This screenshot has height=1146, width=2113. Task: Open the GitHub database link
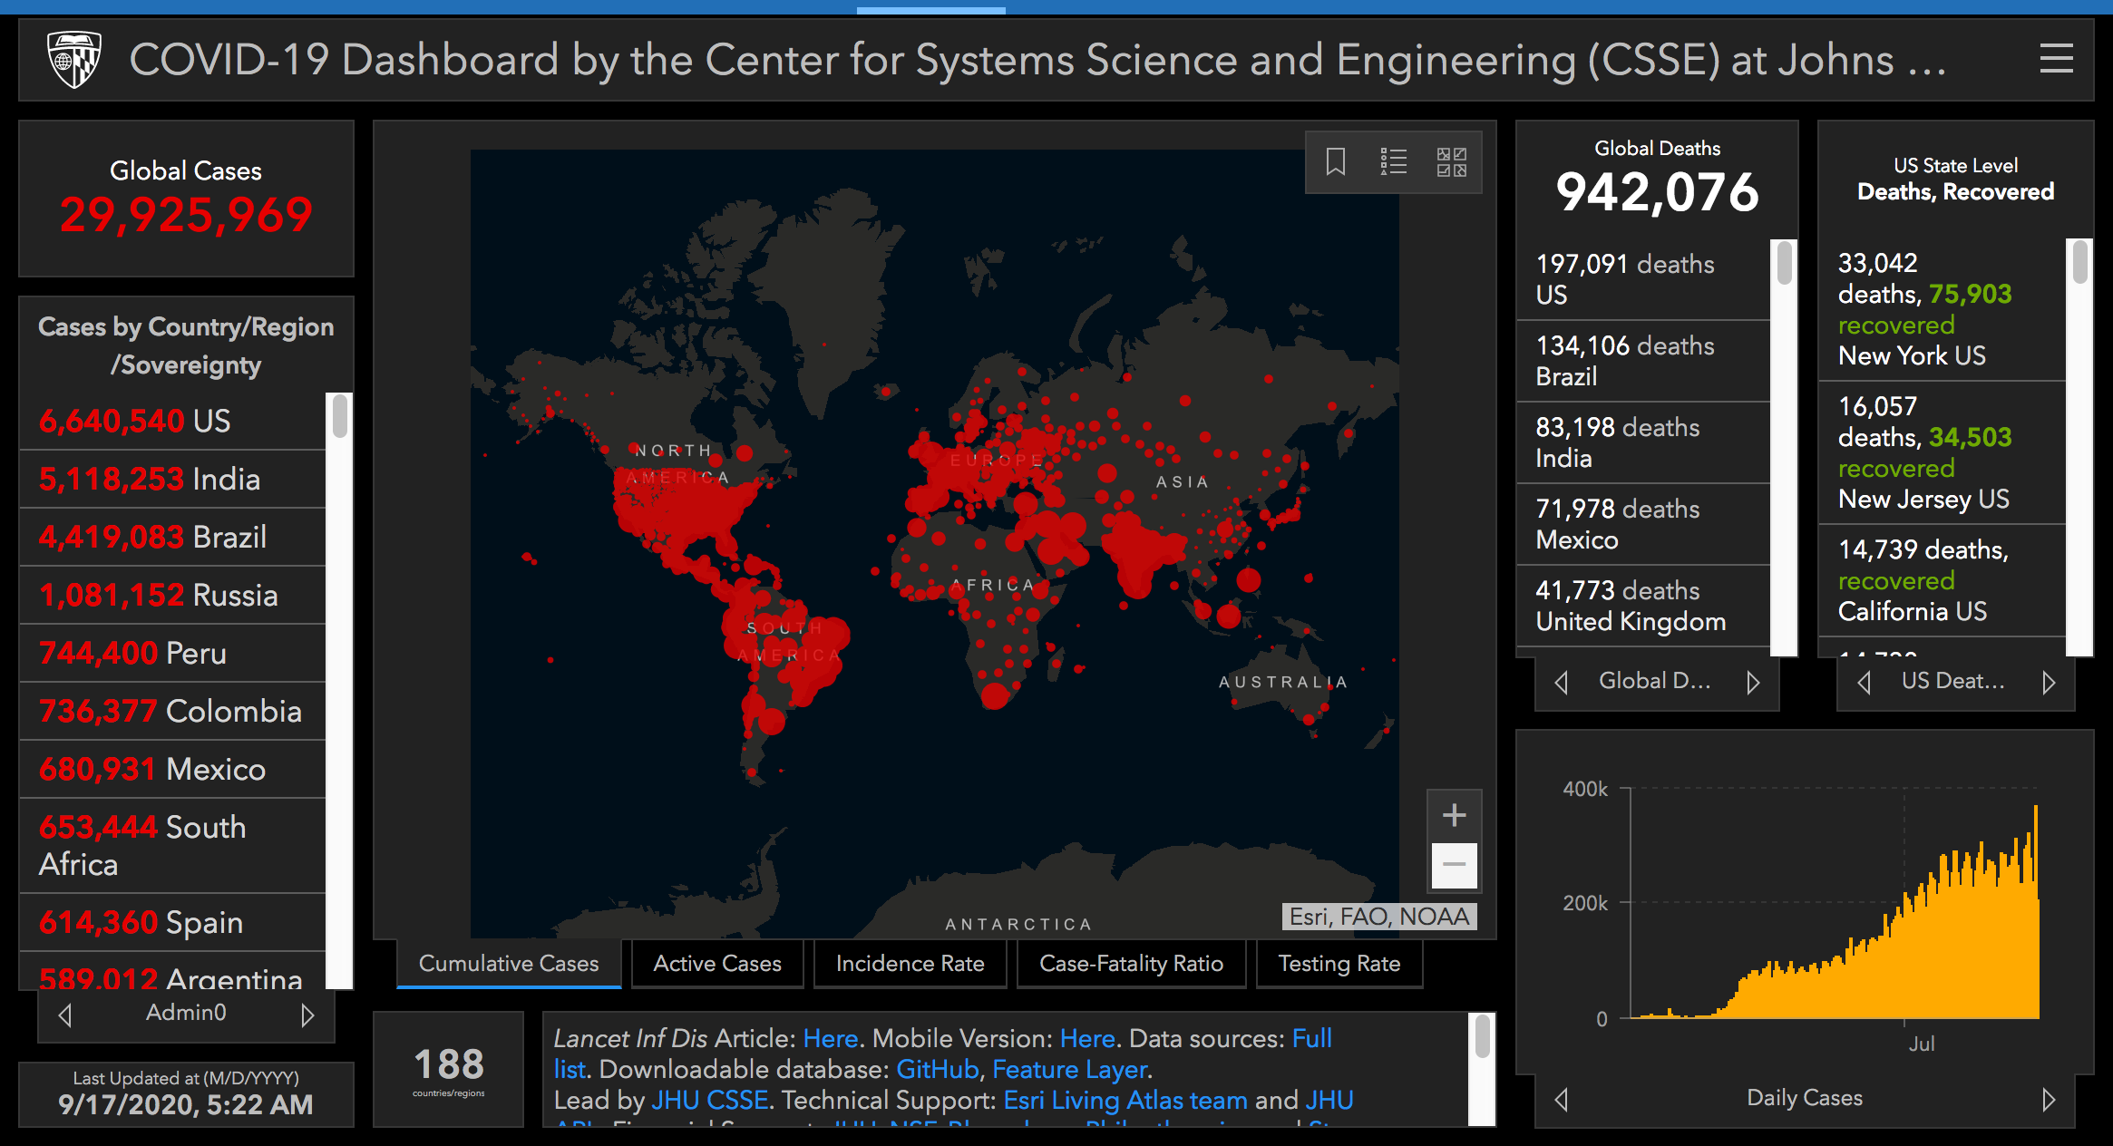tap(937, 1070)
